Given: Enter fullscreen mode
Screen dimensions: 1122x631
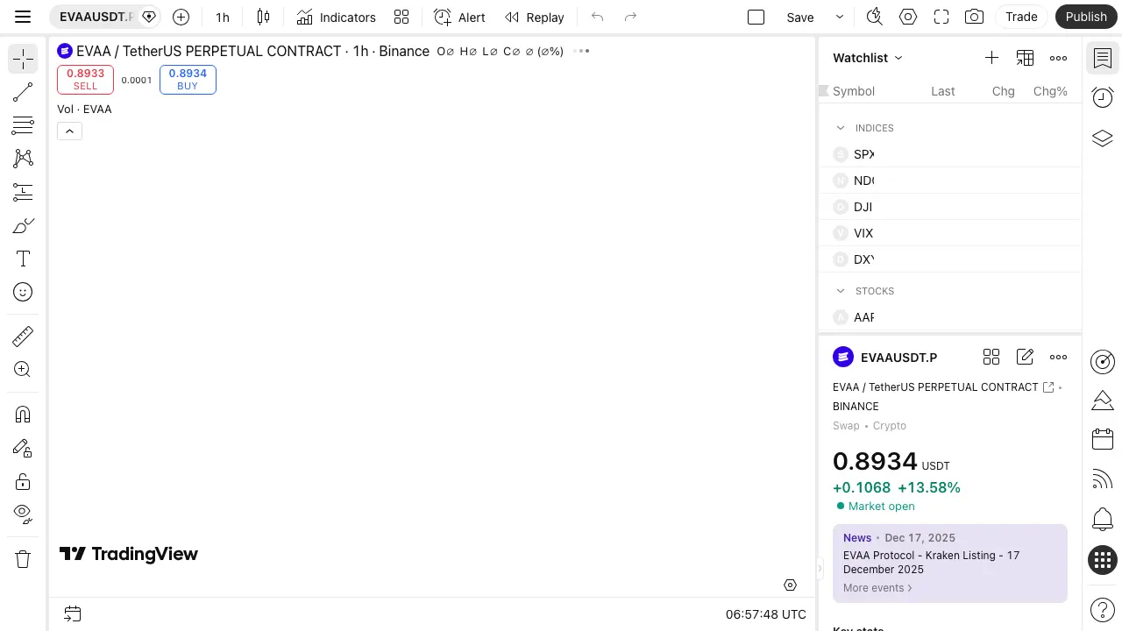Looking at the screenshot, I should tap(941, 17).
